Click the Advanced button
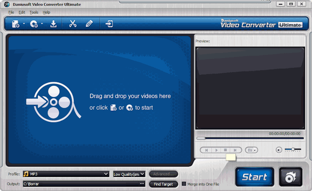Screen dimensions: 312x191 (x=163, y=174)
